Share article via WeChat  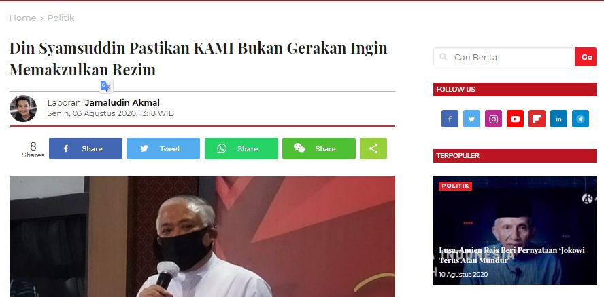[x=319, y=148]
